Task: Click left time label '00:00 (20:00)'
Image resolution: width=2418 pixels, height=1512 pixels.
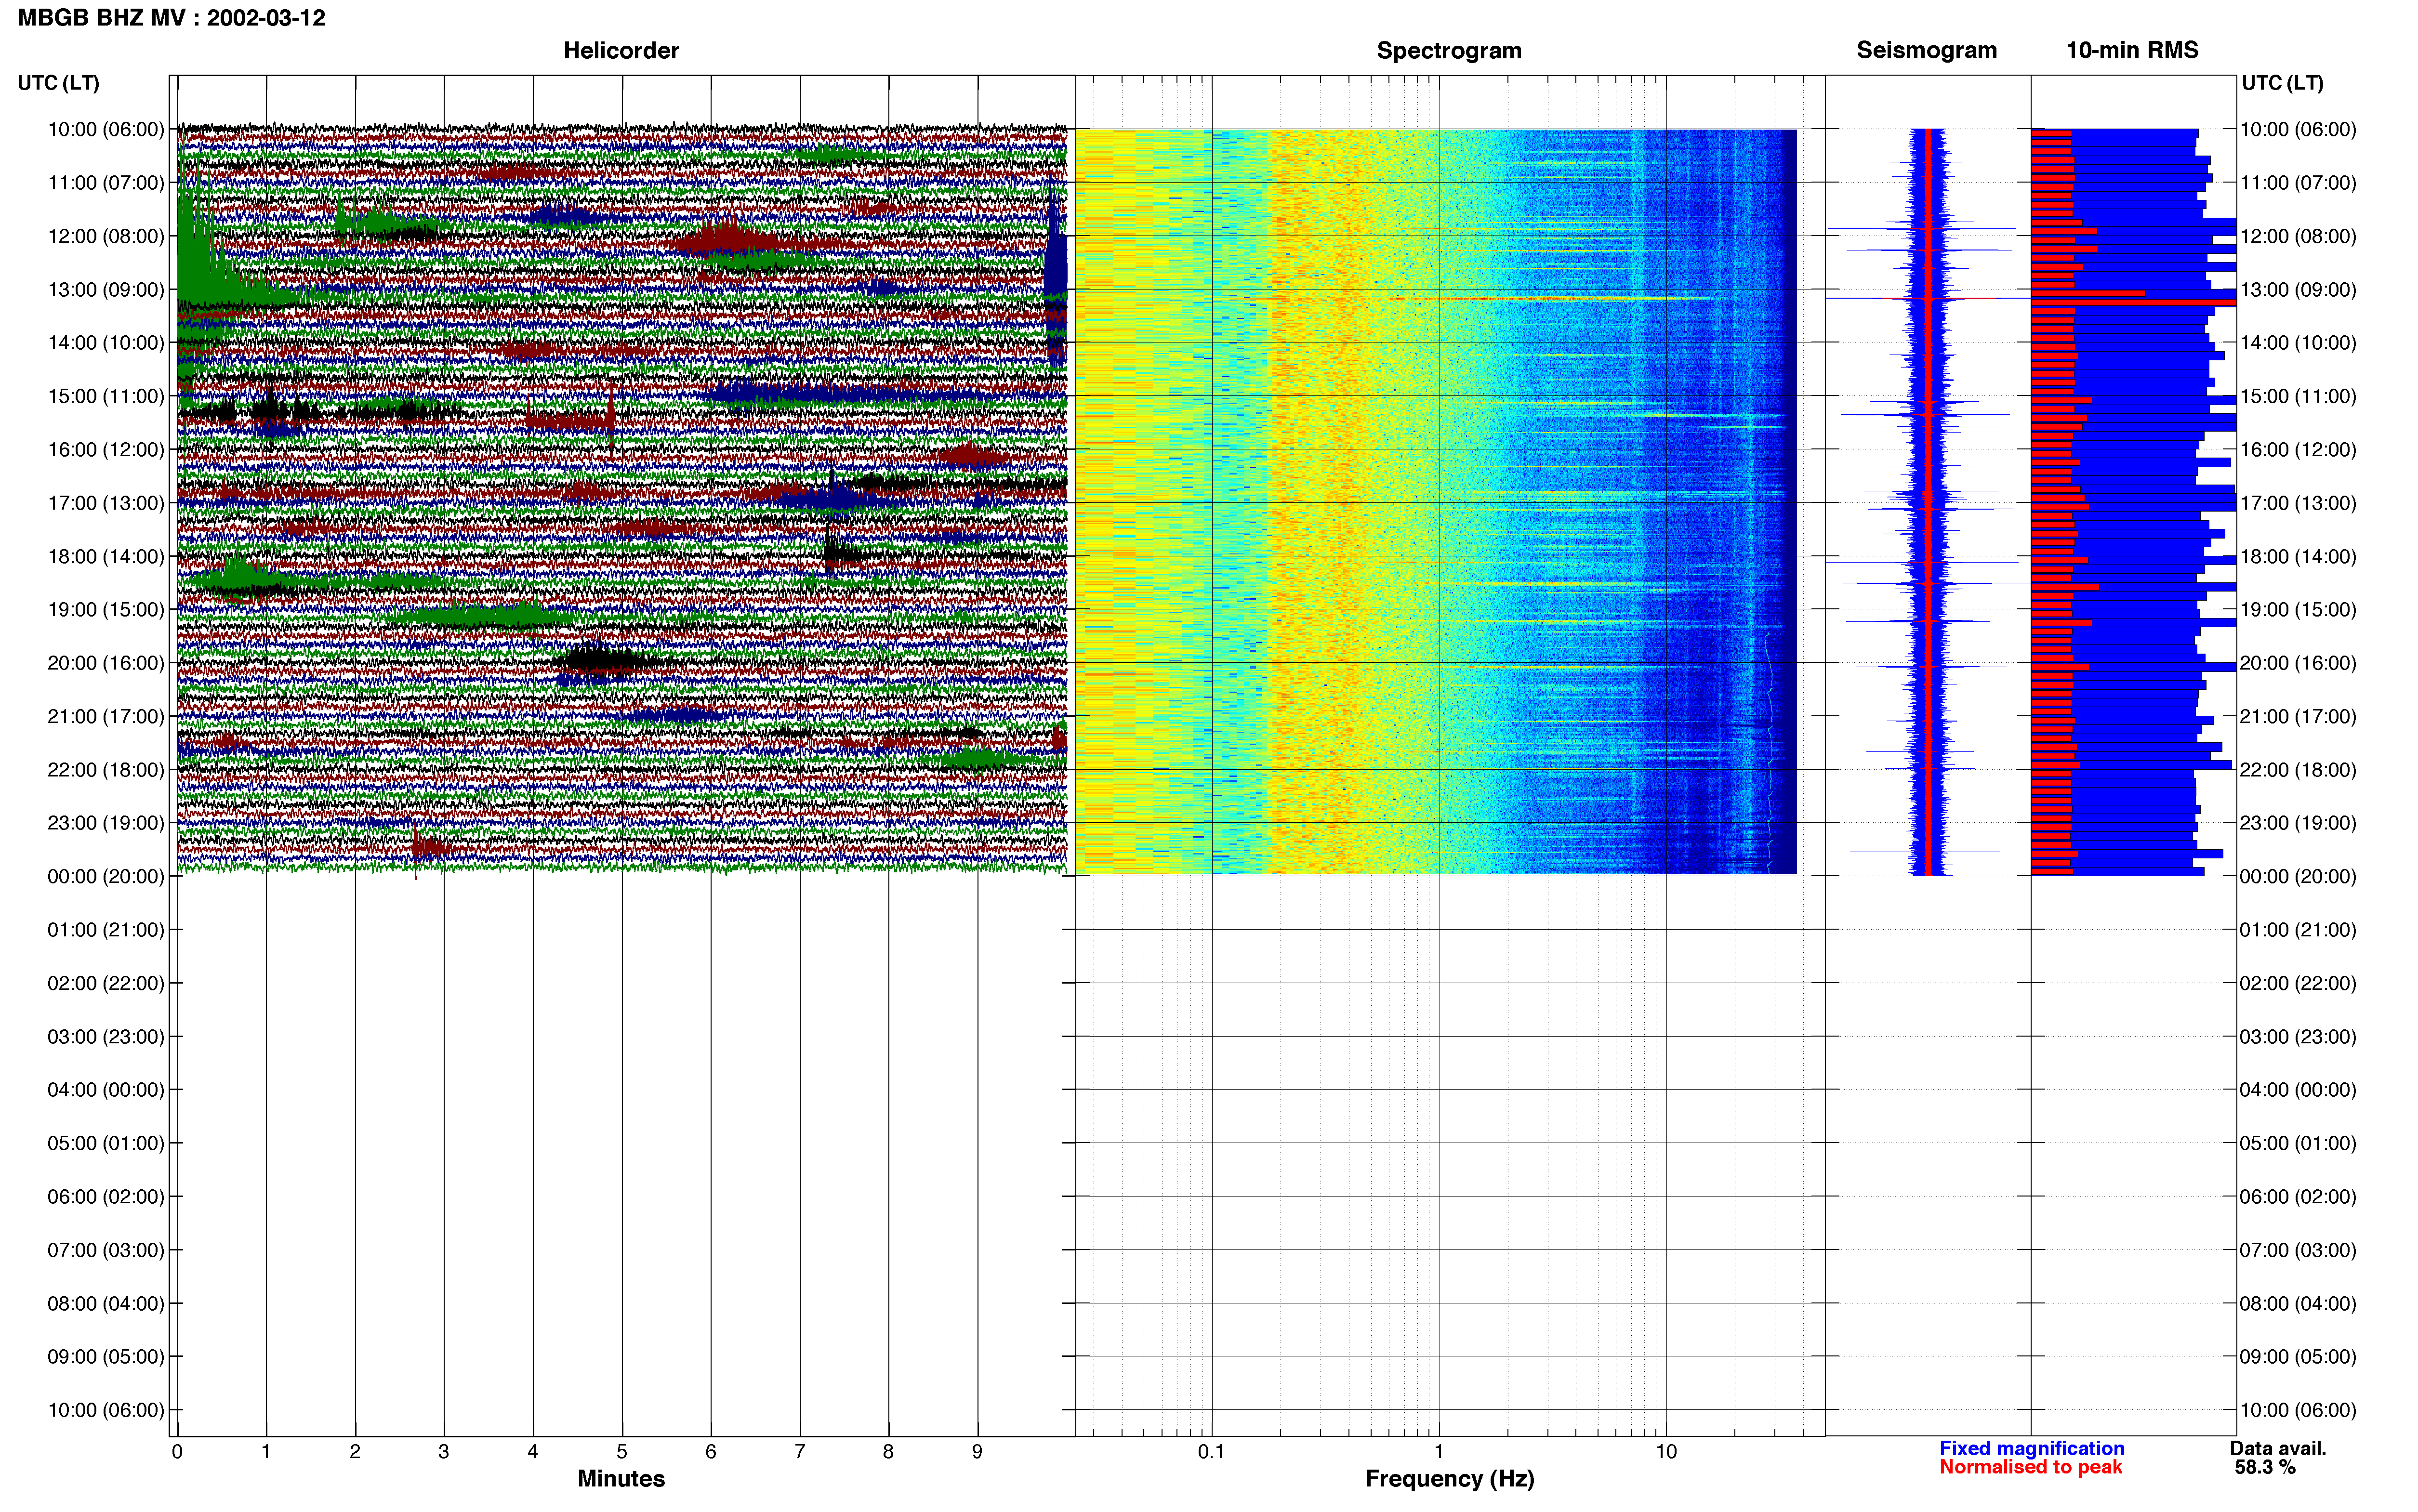Action: (106, 876)
